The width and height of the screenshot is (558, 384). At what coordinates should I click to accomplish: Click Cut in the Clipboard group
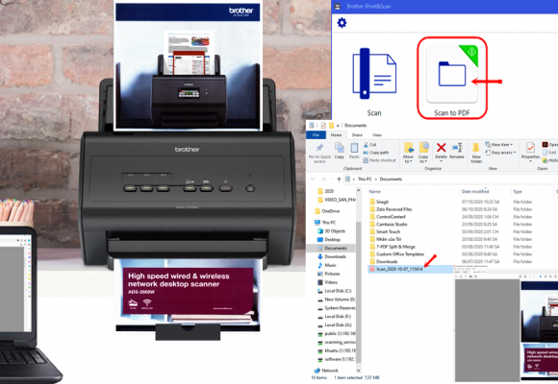click(x=369, y=145)
